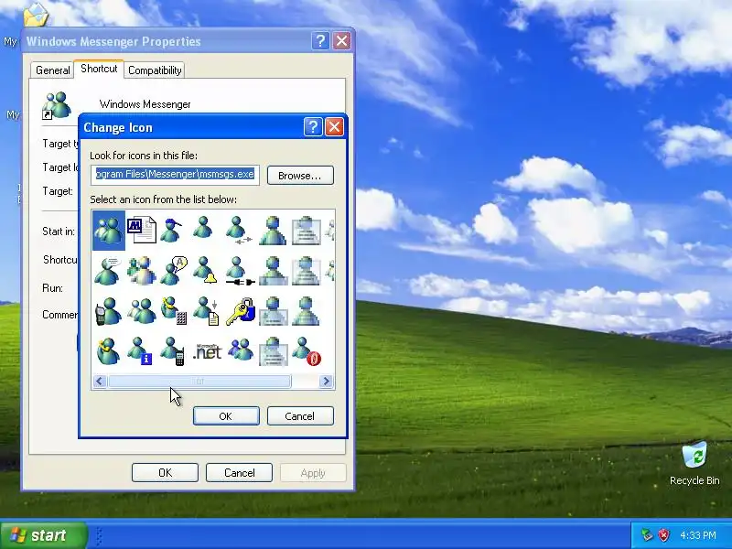This screenshot has width=732, height=549.
Task: Select the highlighted two-buddies Messenger icon
Action: pos(108,231)
